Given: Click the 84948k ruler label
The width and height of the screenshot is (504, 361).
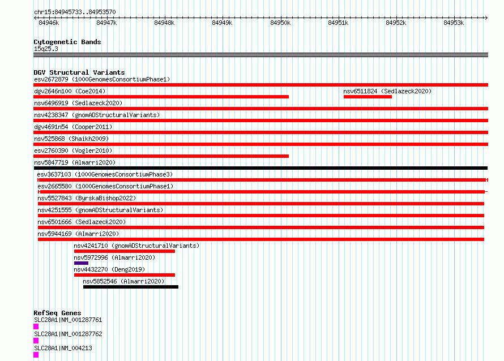Looking at the screenshot, I should tap(164, 23).
